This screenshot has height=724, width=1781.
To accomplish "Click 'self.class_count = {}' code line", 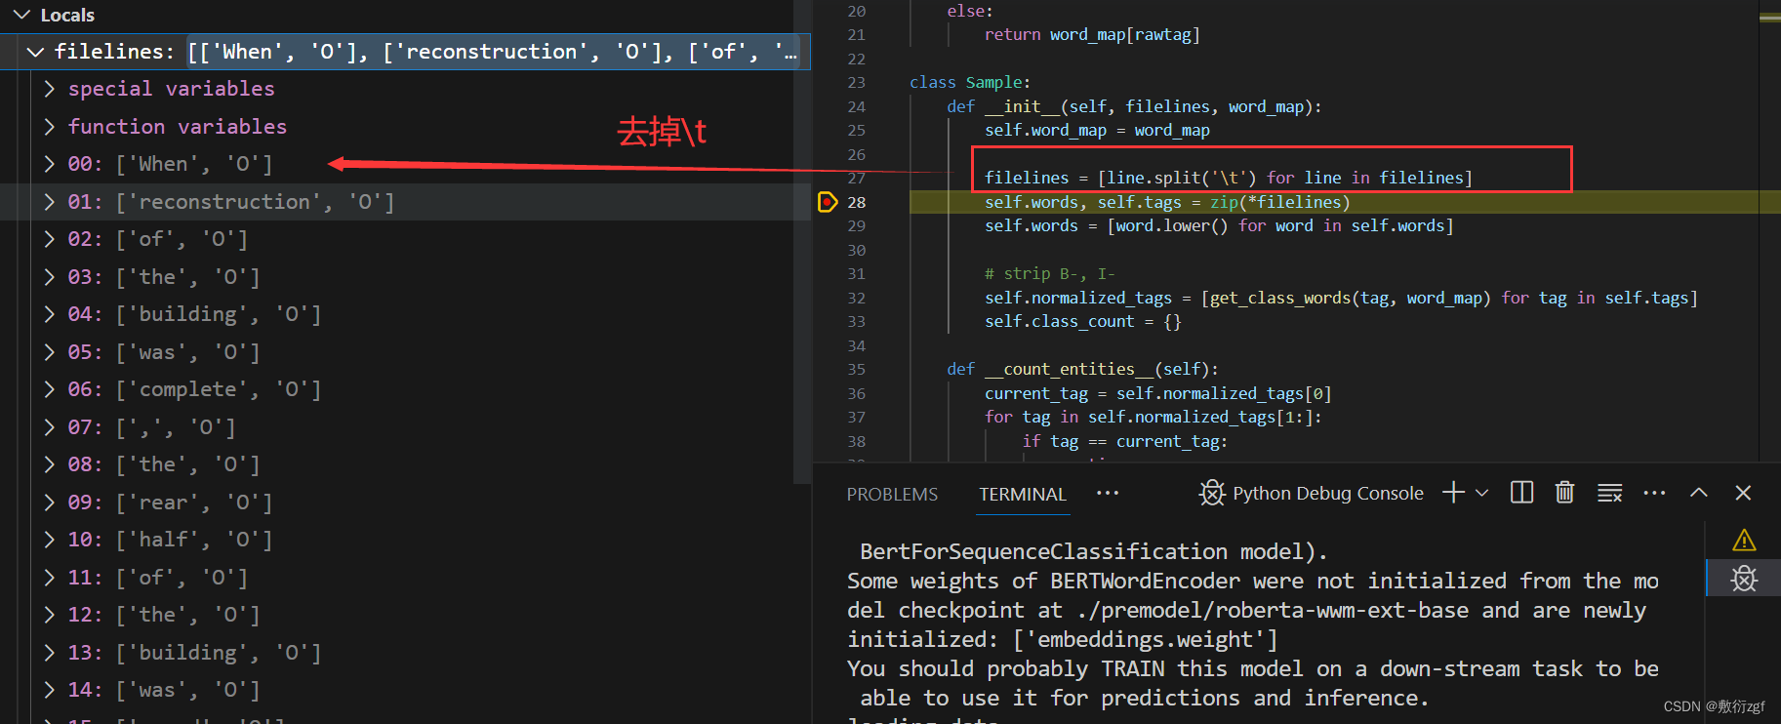I will click(x=1082, y=321).
